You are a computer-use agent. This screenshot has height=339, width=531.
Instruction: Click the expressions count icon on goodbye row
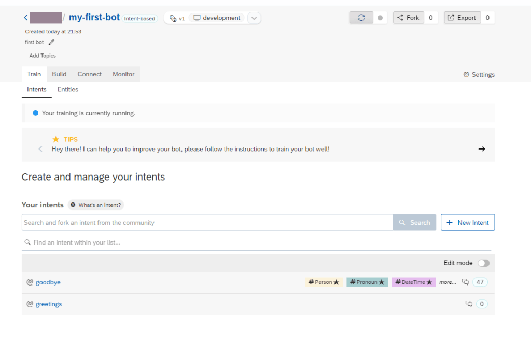pos(465,282)
